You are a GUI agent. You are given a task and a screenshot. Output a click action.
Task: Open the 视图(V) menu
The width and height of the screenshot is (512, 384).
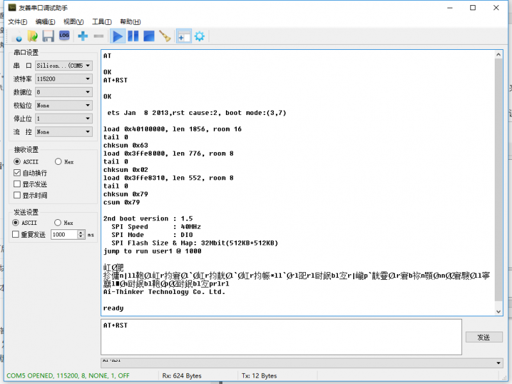pyautogui.click(x=74, y=22)
